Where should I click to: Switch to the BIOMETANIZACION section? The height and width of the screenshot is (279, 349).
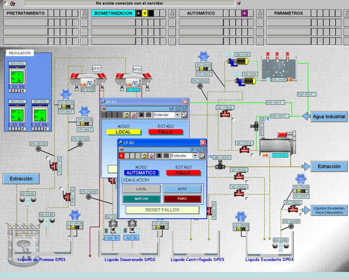point(113,13)
